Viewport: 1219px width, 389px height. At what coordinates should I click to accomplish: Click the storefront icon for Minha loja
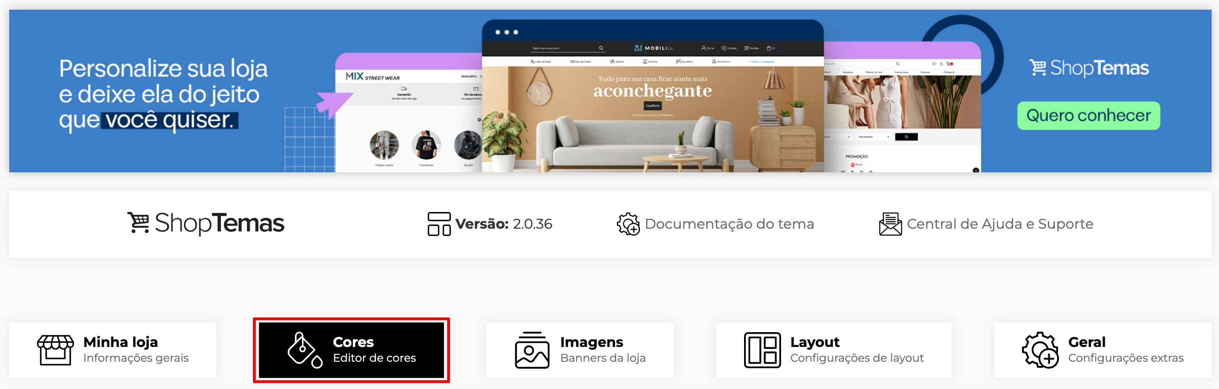(x=55, y=350)
